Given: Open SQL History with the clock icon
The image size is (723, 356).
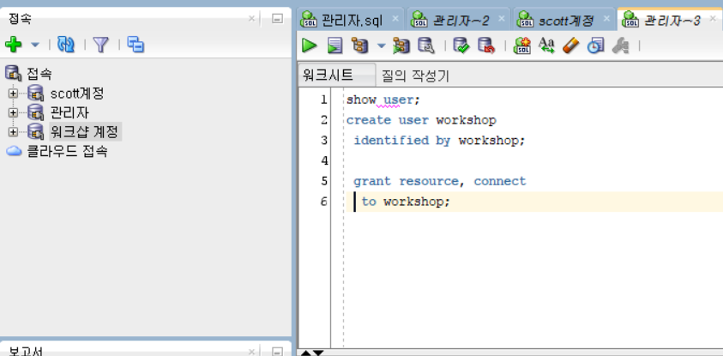Looking at the screenshot, I should coord(595,45).
